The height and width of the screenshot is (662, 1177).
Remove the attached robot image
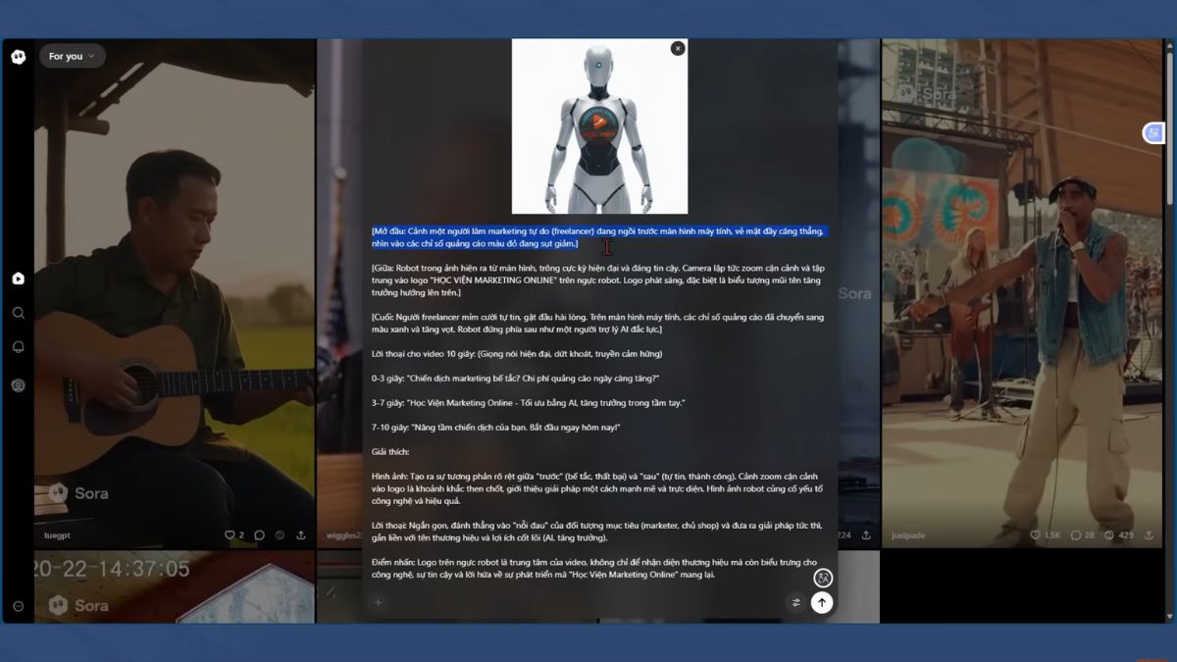click(x=677, y=48)
